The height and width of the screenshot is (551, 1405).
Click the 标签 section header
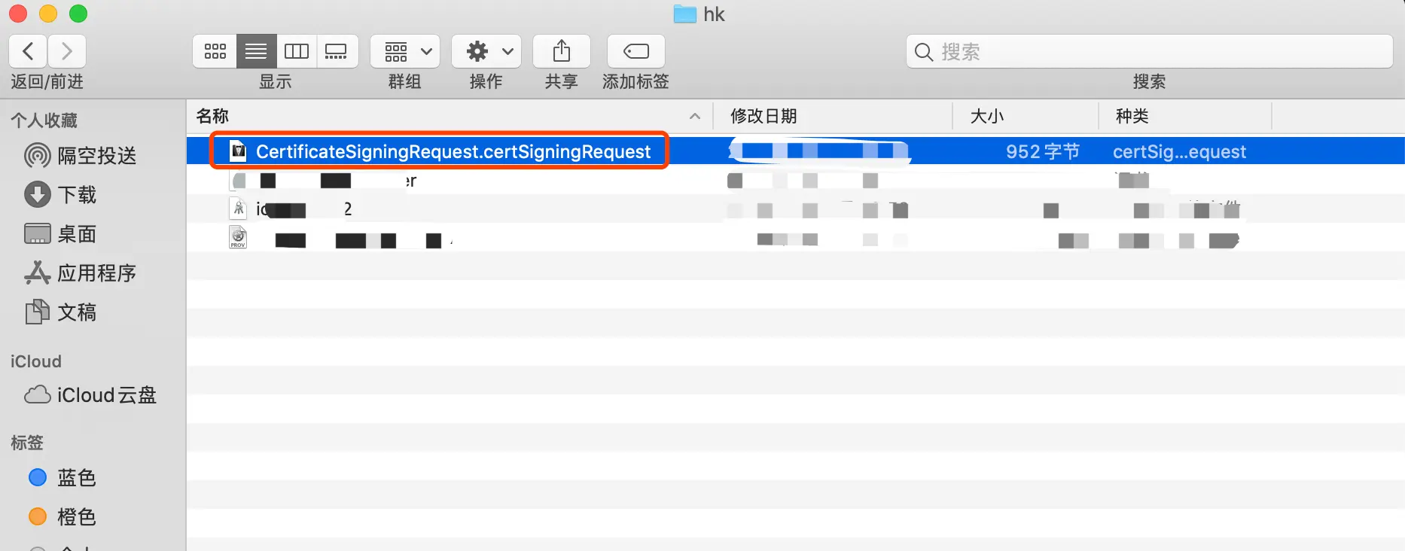click(27, 443)
